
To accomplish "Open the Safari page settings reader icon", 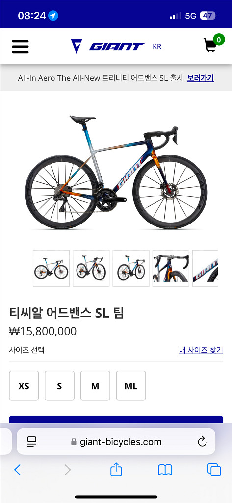I will pos(32,442).
